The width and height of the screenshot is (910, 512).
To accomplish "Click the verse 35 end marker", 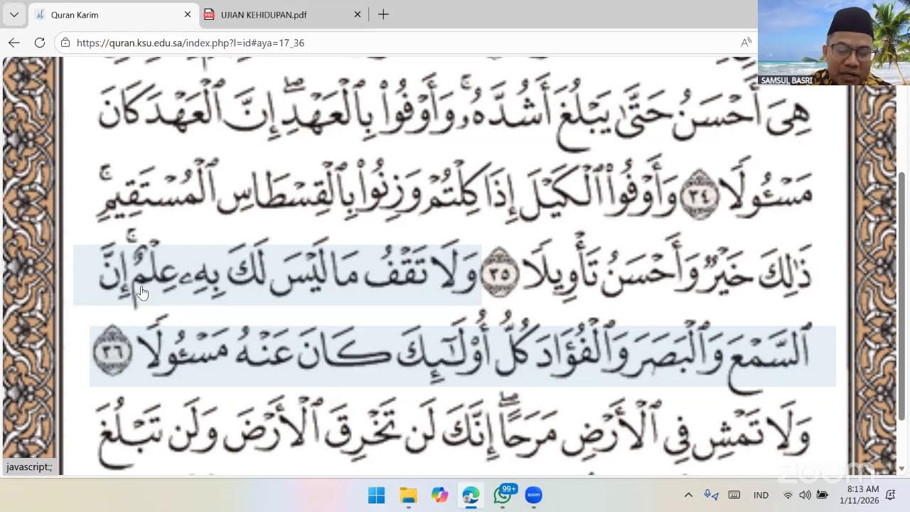I will coord(501,273).
